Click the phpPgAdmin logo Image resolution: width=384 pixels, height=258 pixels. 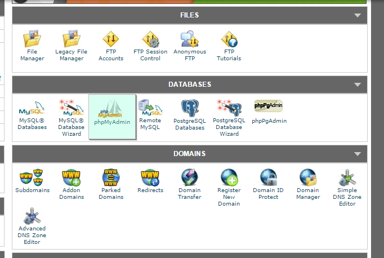pos(269,106)
